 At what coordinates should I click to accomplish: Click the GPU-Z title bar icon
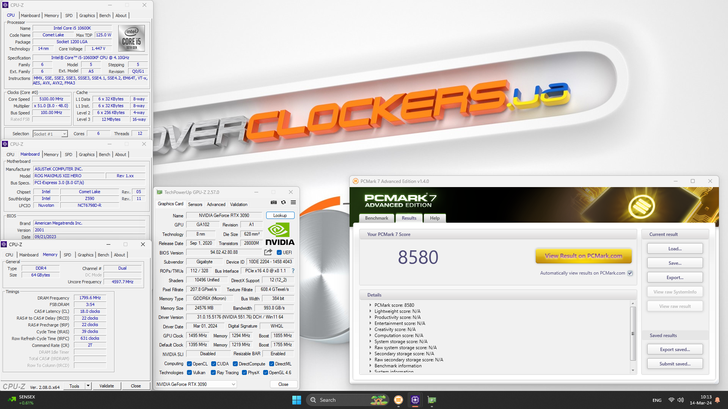click(x=160, y=192)
